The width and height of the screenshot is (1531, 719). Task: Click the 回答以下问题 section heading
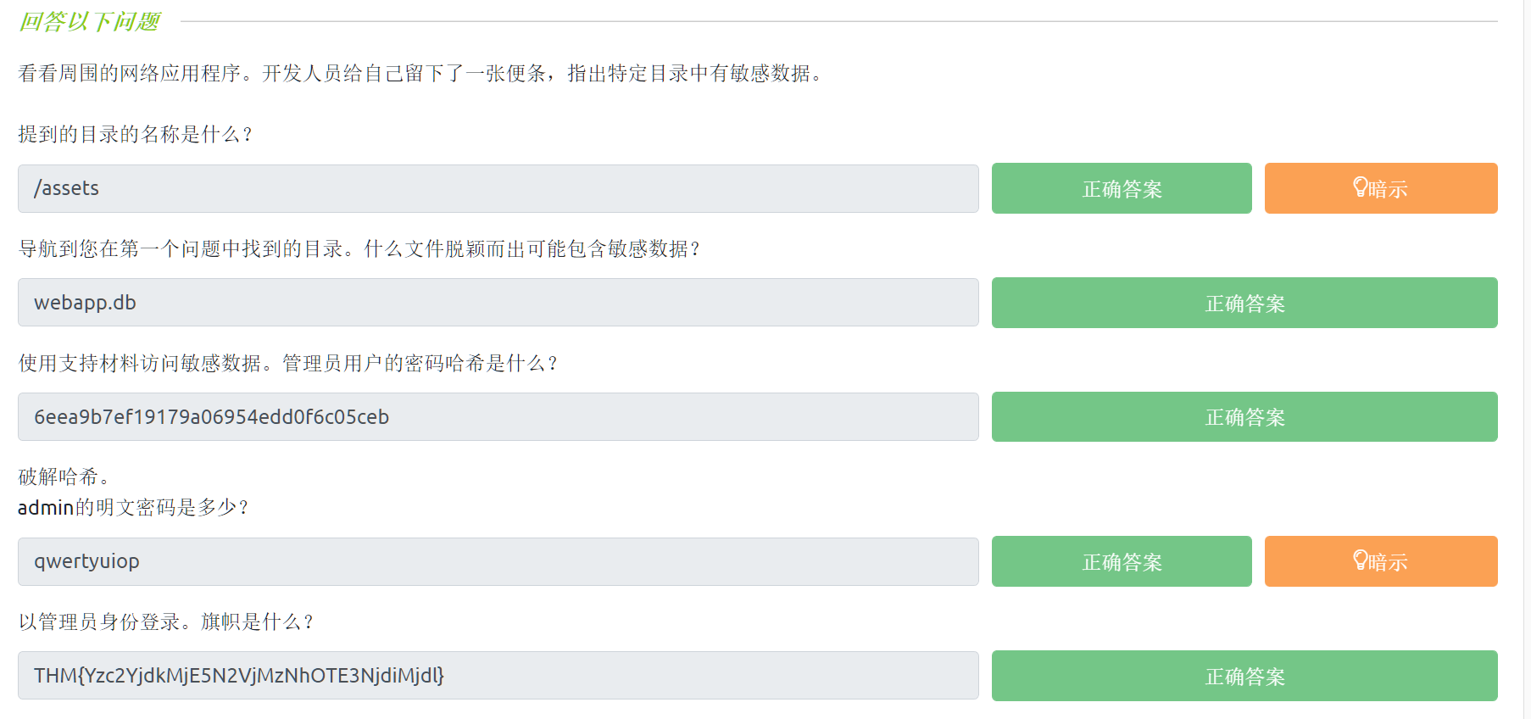coord(89,22)
